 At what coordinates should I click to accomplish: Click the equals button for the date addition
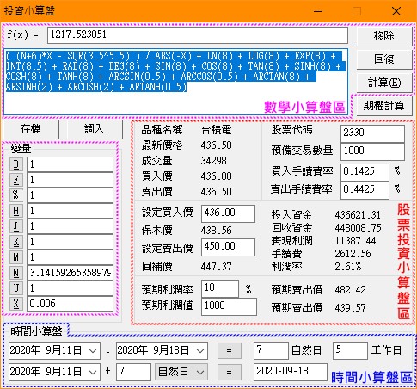(229, 372)
